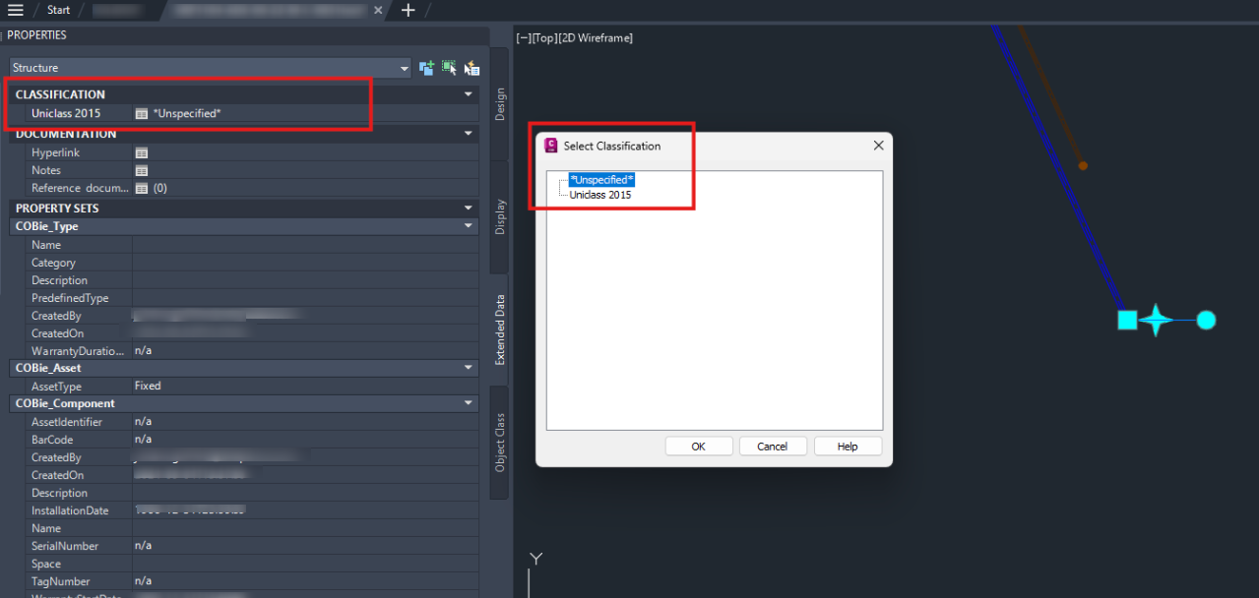
Task: Click the COBie_Type Name input field
Action: [295, 244]
